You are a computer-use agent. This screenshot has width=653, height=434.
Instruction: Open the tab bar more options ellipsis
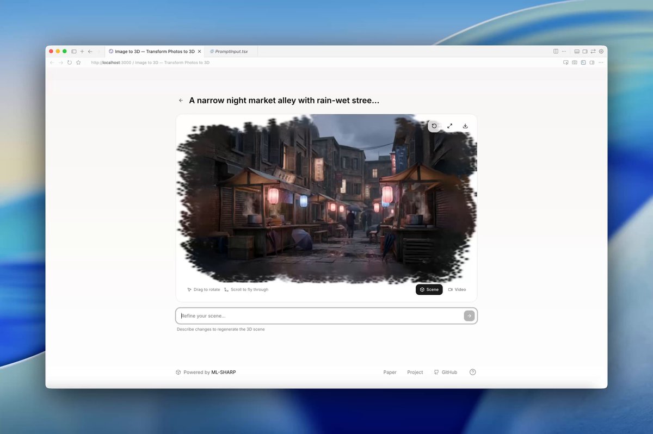pyautogui.click(x=564, y=51)
